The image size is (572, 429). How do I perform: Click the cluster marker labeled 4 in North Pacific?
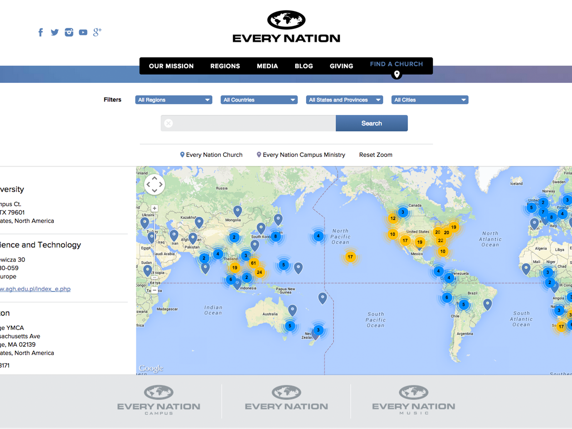click(x=318, y=236)
